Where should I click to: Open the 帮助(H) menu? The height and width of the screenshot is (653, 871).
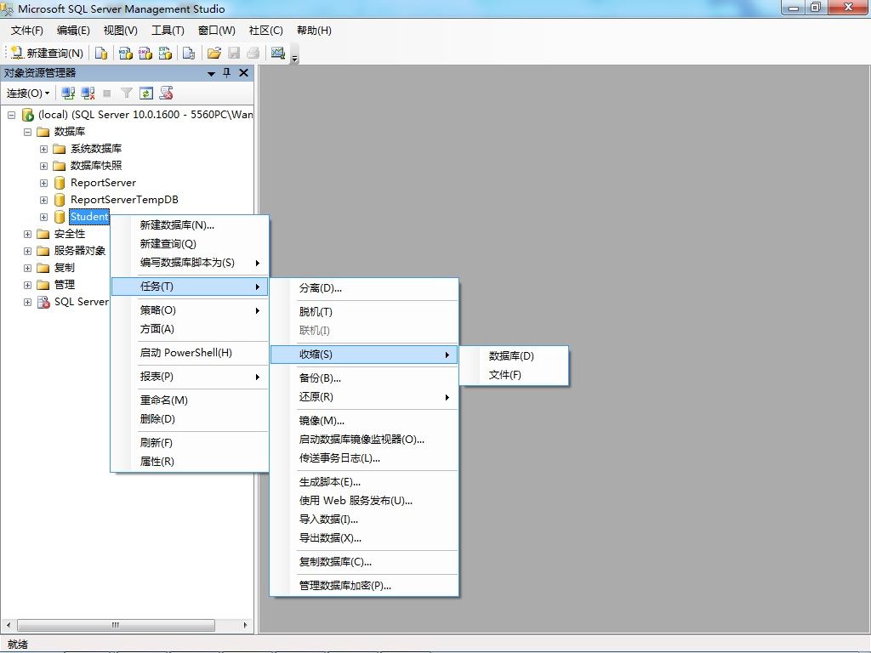pyautogui.click(x=314, y=31)
